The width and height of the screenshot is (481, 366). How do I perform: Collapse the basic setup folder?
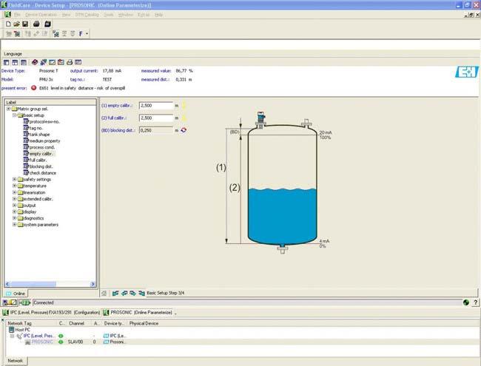tap(14, 115)
